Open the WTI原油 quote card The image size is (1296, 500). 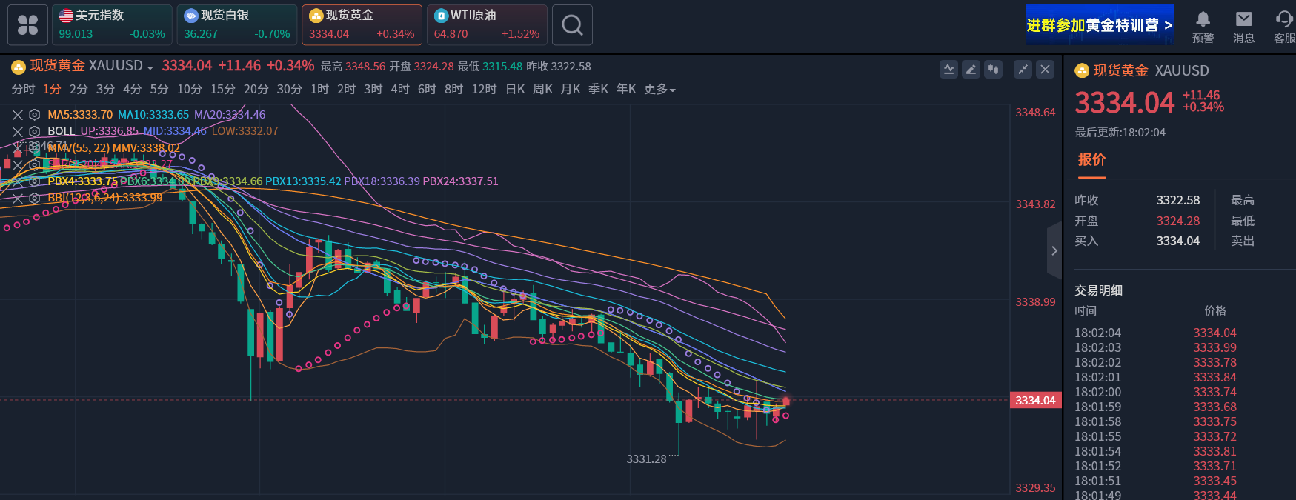point(487,25)
